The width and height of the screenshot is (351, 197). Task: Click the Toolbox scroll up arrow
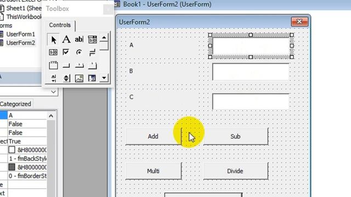[x=104, y=38]
